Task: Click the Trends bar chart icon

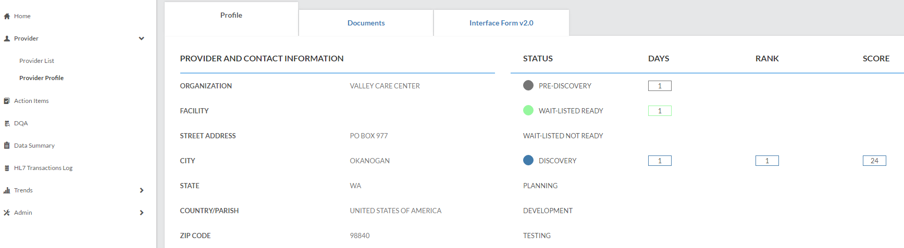Action: click(7, 190)
